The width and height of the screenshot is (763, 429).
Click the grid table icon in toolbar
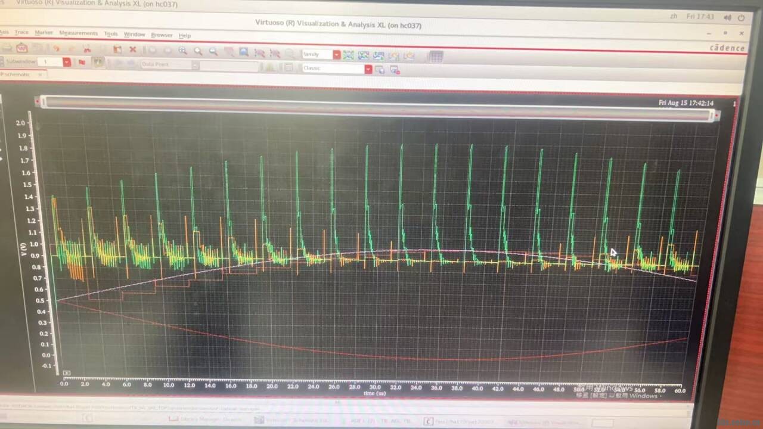click(436, 57)
